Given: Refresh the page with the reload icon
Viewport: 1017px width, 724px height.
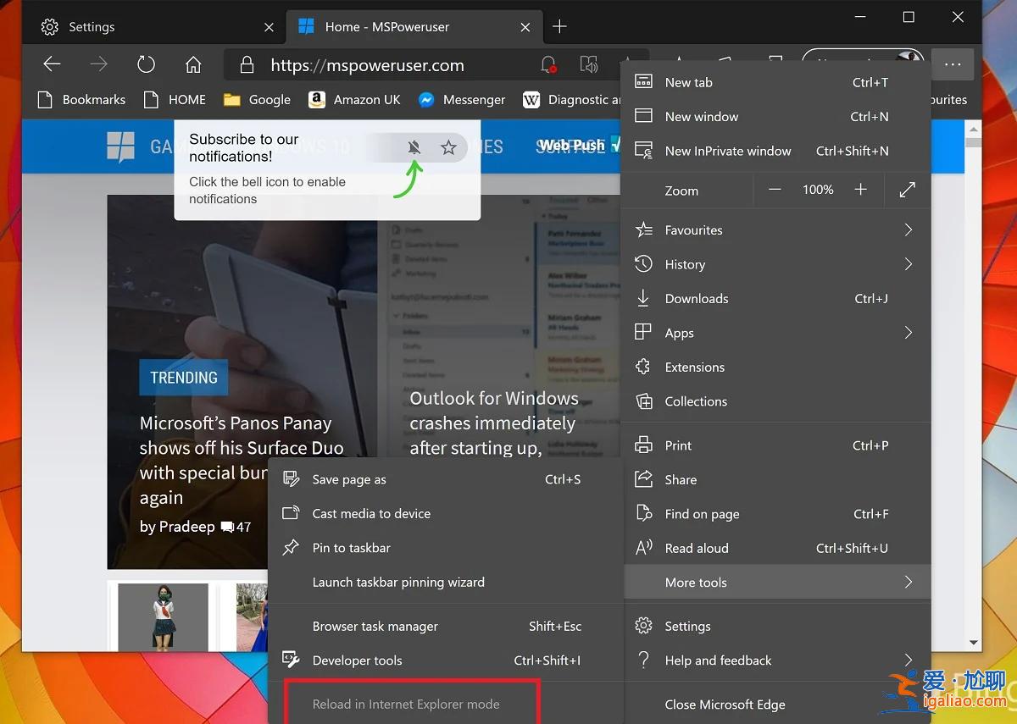Looking at the screenshot, I should 146,64.
